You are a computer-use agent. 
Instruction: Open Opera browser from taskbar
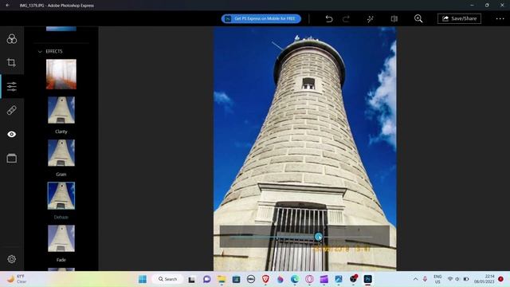(x=309, y=279)
